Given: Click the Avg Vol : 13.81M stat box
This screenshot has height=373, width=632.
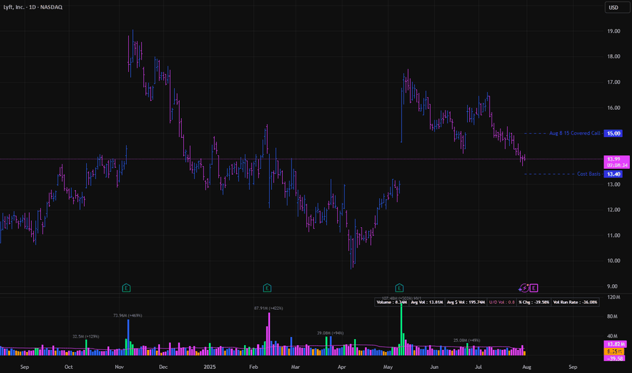Looking at the screenshot, I should 427,302.
